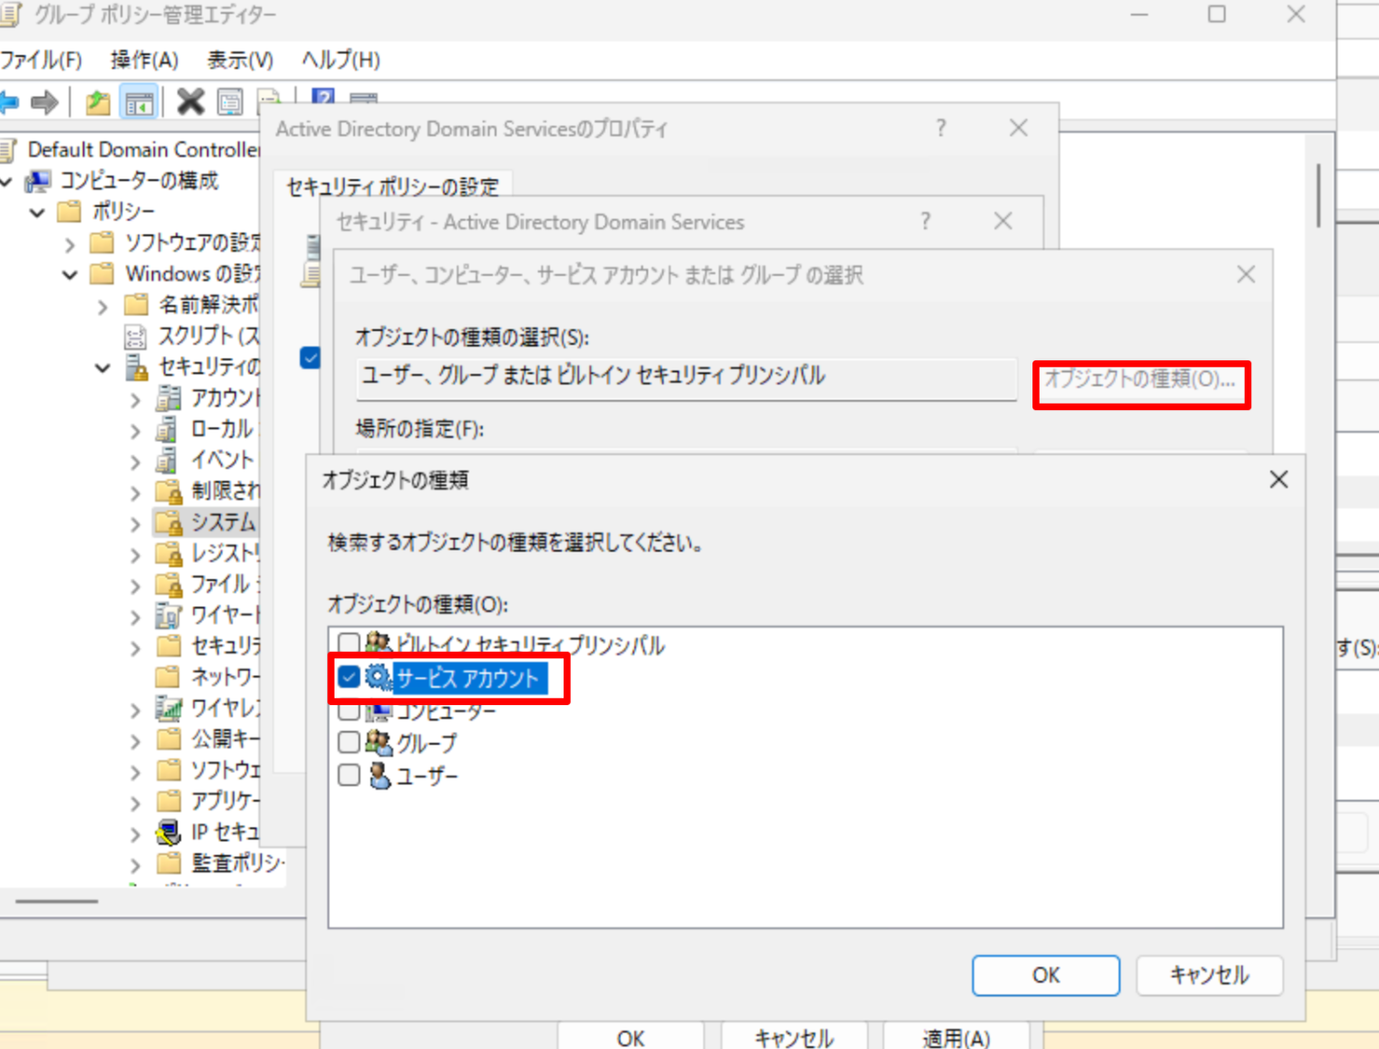
Task: Click the Forward arrow toolbar icon
Action: [44, 102]
